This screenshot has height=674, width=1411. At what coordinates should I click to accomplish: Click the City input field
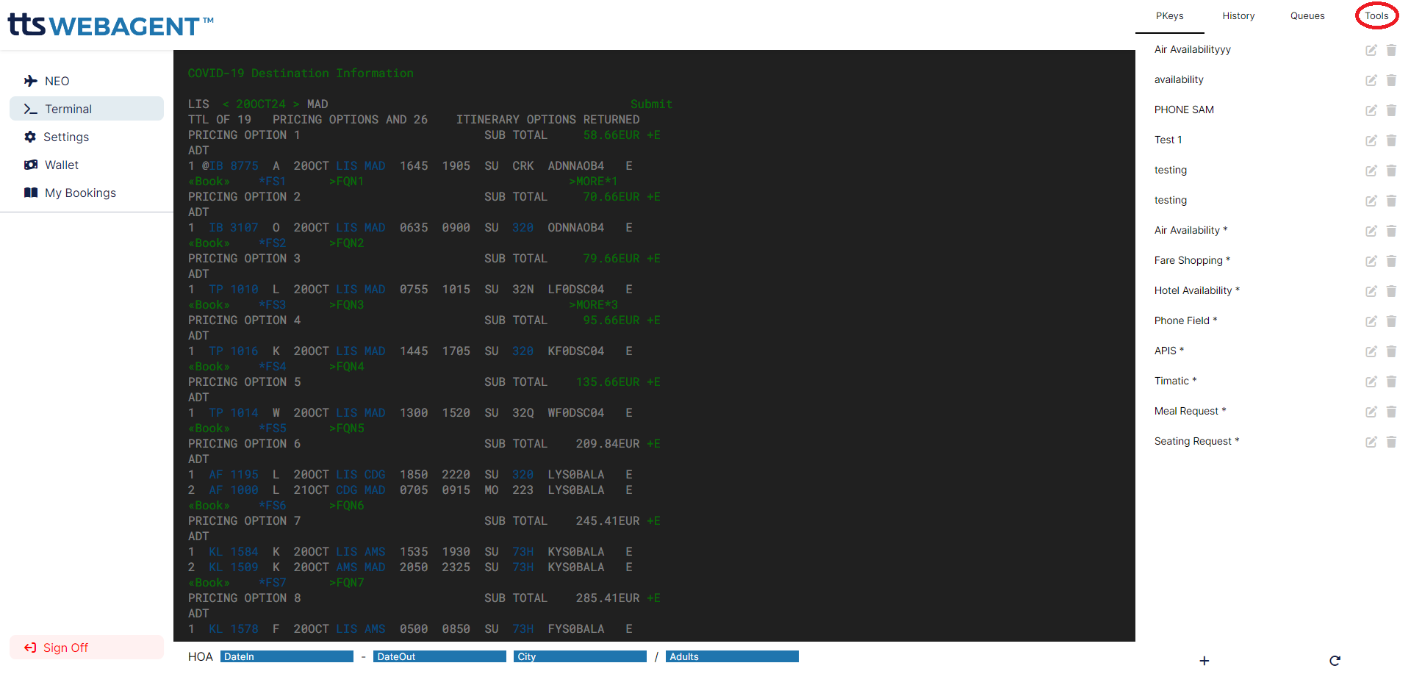[580, 656]
